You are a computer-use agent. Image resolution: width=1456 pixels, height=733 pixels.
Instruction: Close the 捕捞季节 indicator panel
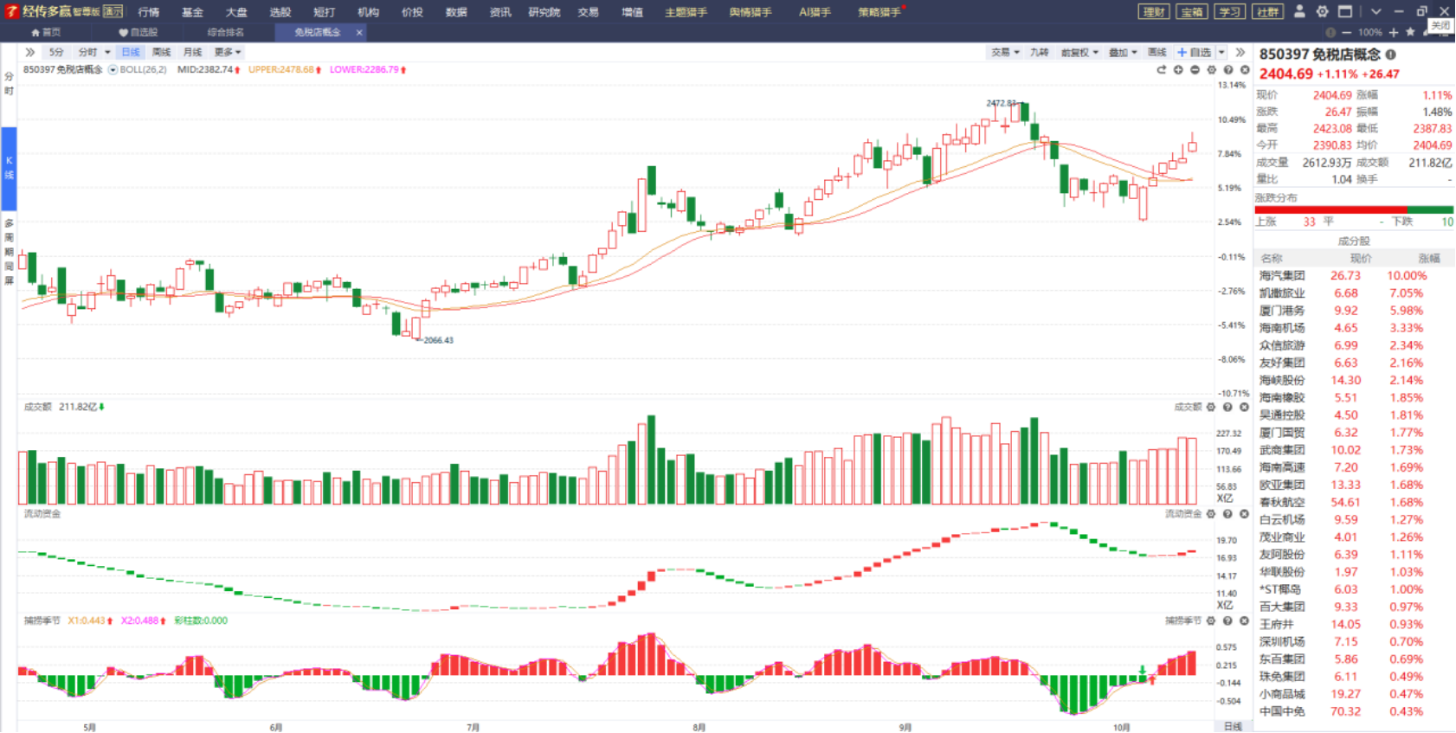pyautogui.click(x=1244, y=620)
